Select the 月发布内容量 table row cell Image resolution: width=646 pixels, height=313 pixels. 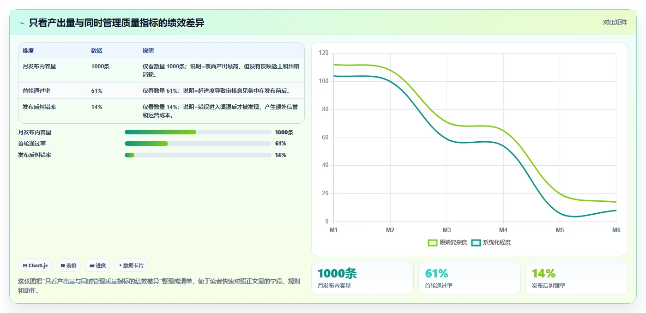(x=39, y=66)
